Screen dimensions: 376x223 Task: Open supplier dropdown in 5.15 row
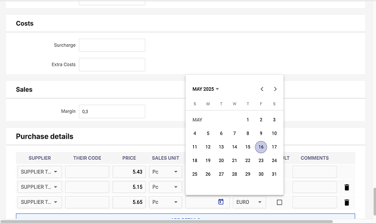pyautogui.click(x=39, y=187)
